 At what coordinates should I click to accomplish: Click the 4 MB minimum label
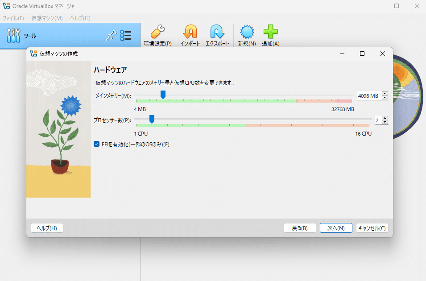pos(140,109)
